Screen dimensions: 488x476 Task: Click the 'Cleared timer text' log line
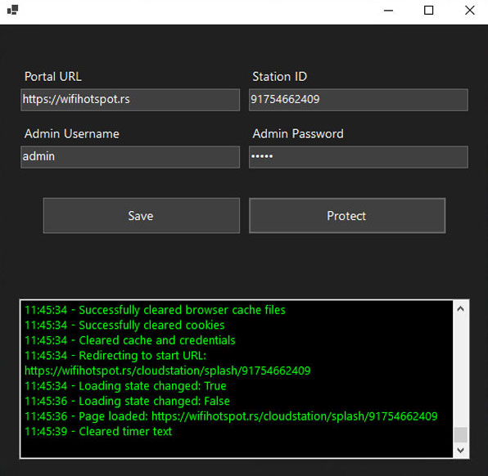(98, 432)
